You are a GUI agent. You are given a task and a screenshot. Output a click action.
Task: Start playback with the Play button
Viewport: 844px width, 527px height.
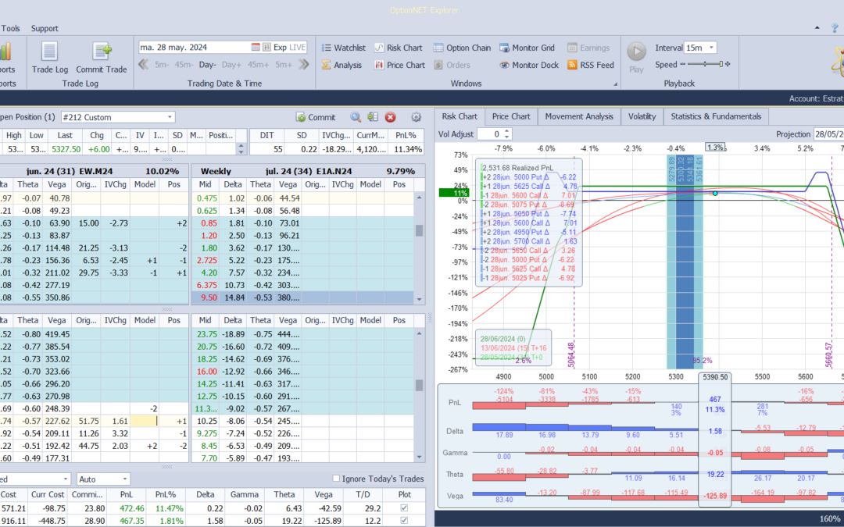(x=636, y=57)
